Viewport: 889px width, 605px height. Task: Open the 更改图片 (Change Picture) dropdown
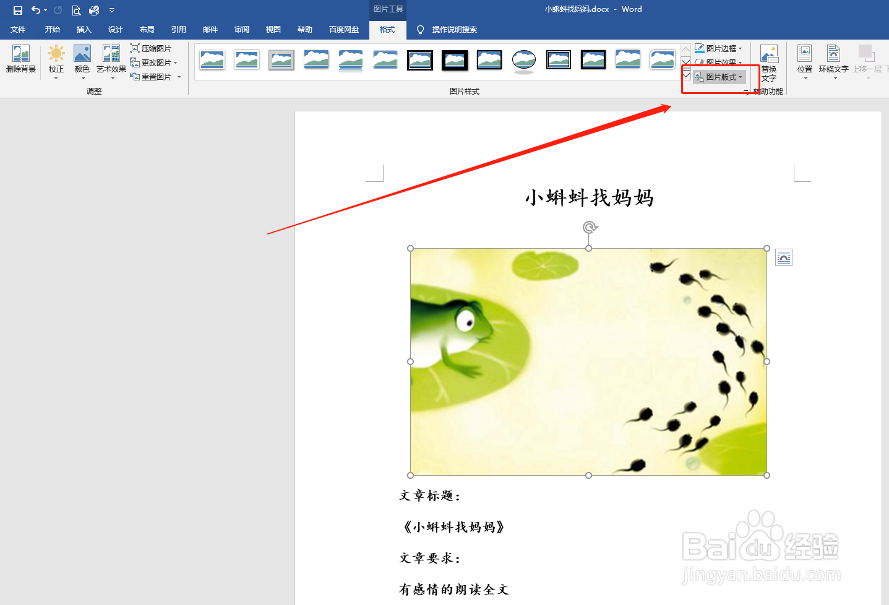[153, 62]
